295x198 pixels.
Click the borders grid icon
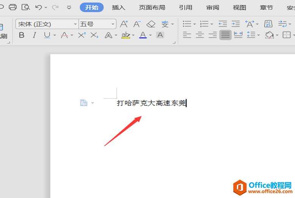tap(287, 35)
